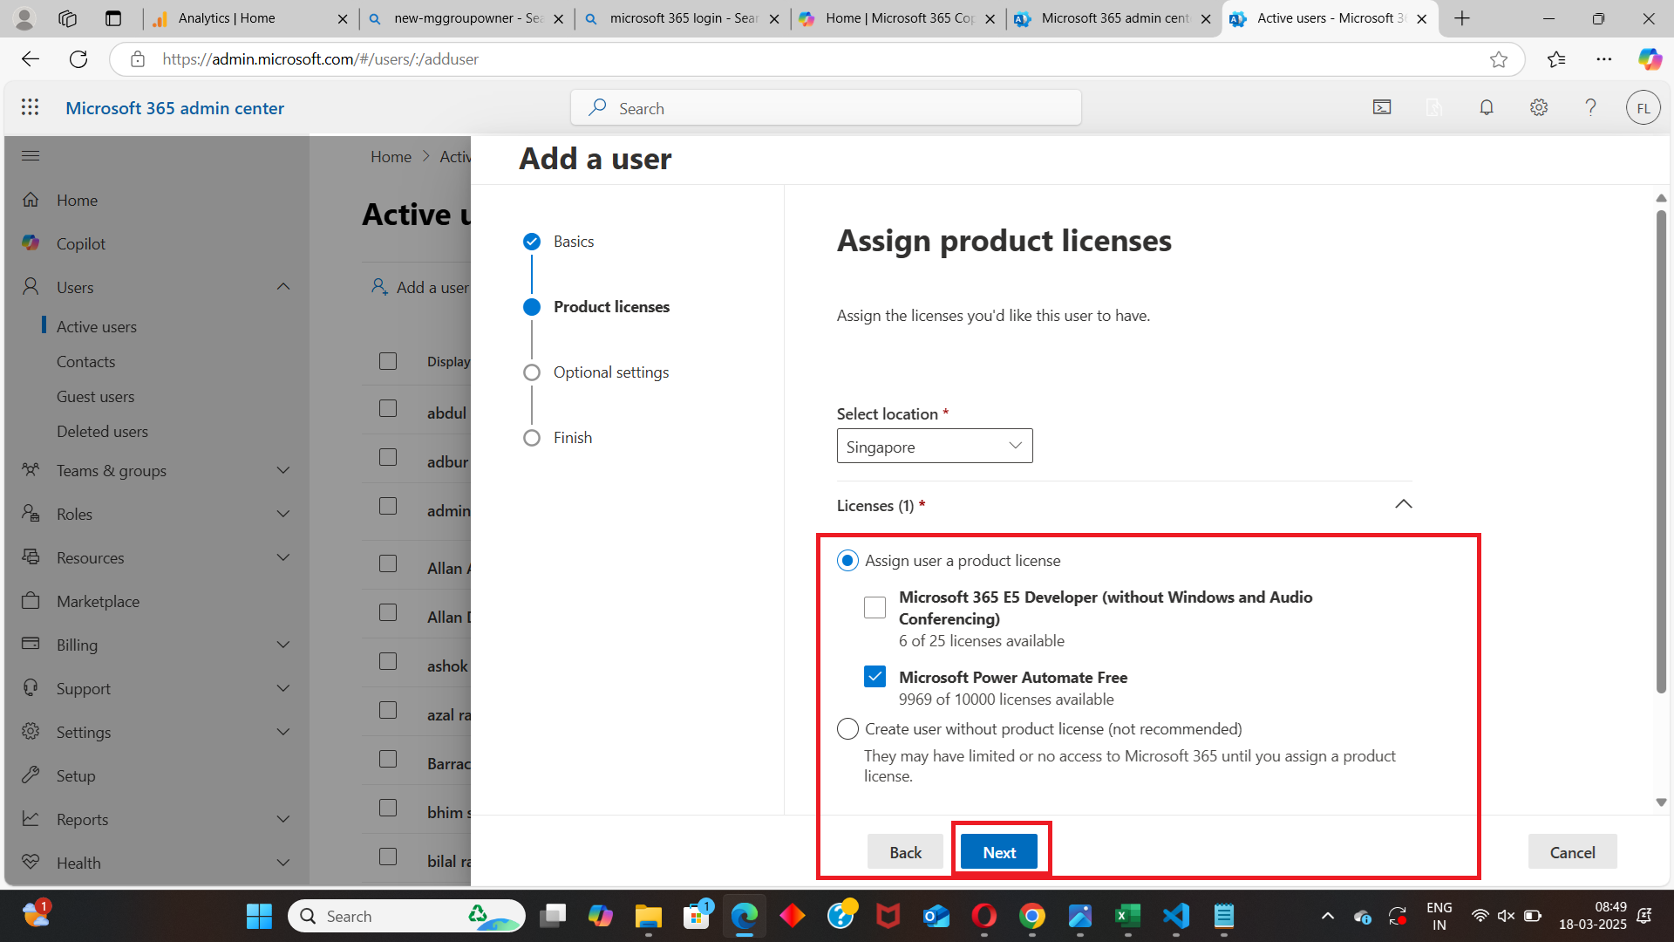
Task: Go to Basics wizard step
Action: click(x=574, y=241)
